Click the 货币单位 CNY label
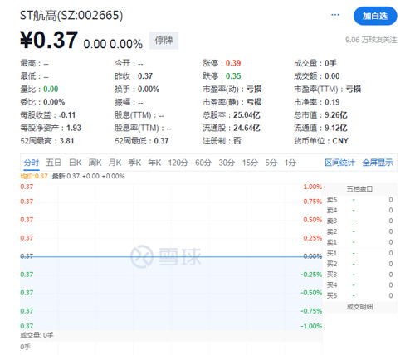 (x=321, y=141)
